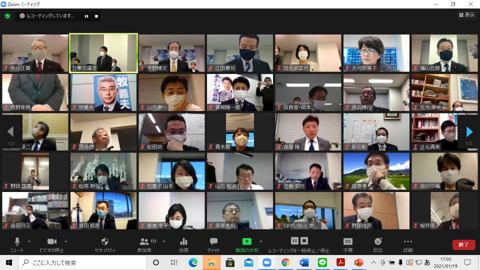Open PowerPoint from taskbar
Image resolution: width=480 pixels, height=270 pixels.
[x=359, y=262]
